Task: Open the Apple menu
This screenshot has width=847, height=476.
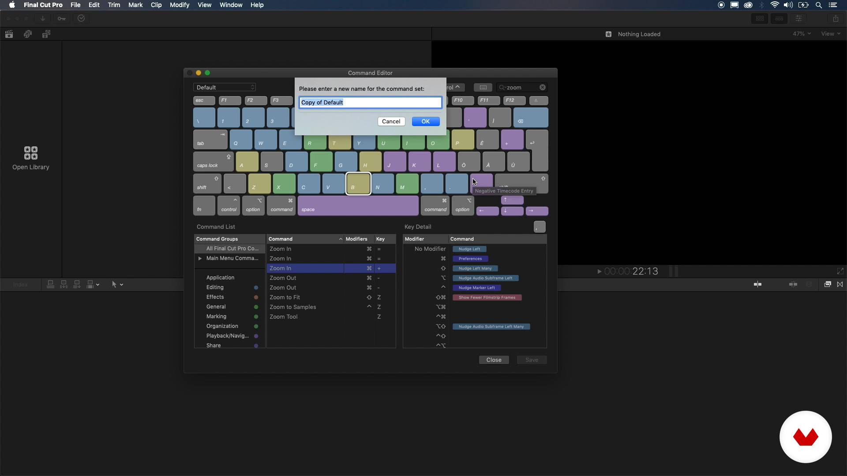Action: point(12,5)
